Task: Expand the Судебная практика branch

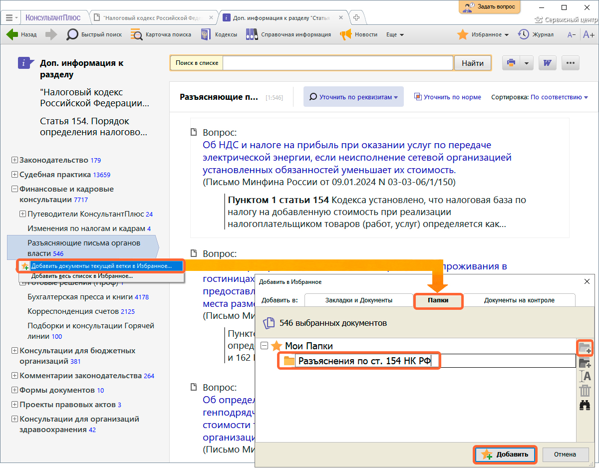Action: tap(15, 175)
